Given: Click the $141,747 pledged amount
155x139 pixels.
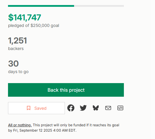Looking at the screenshot, I should [25, 17].
